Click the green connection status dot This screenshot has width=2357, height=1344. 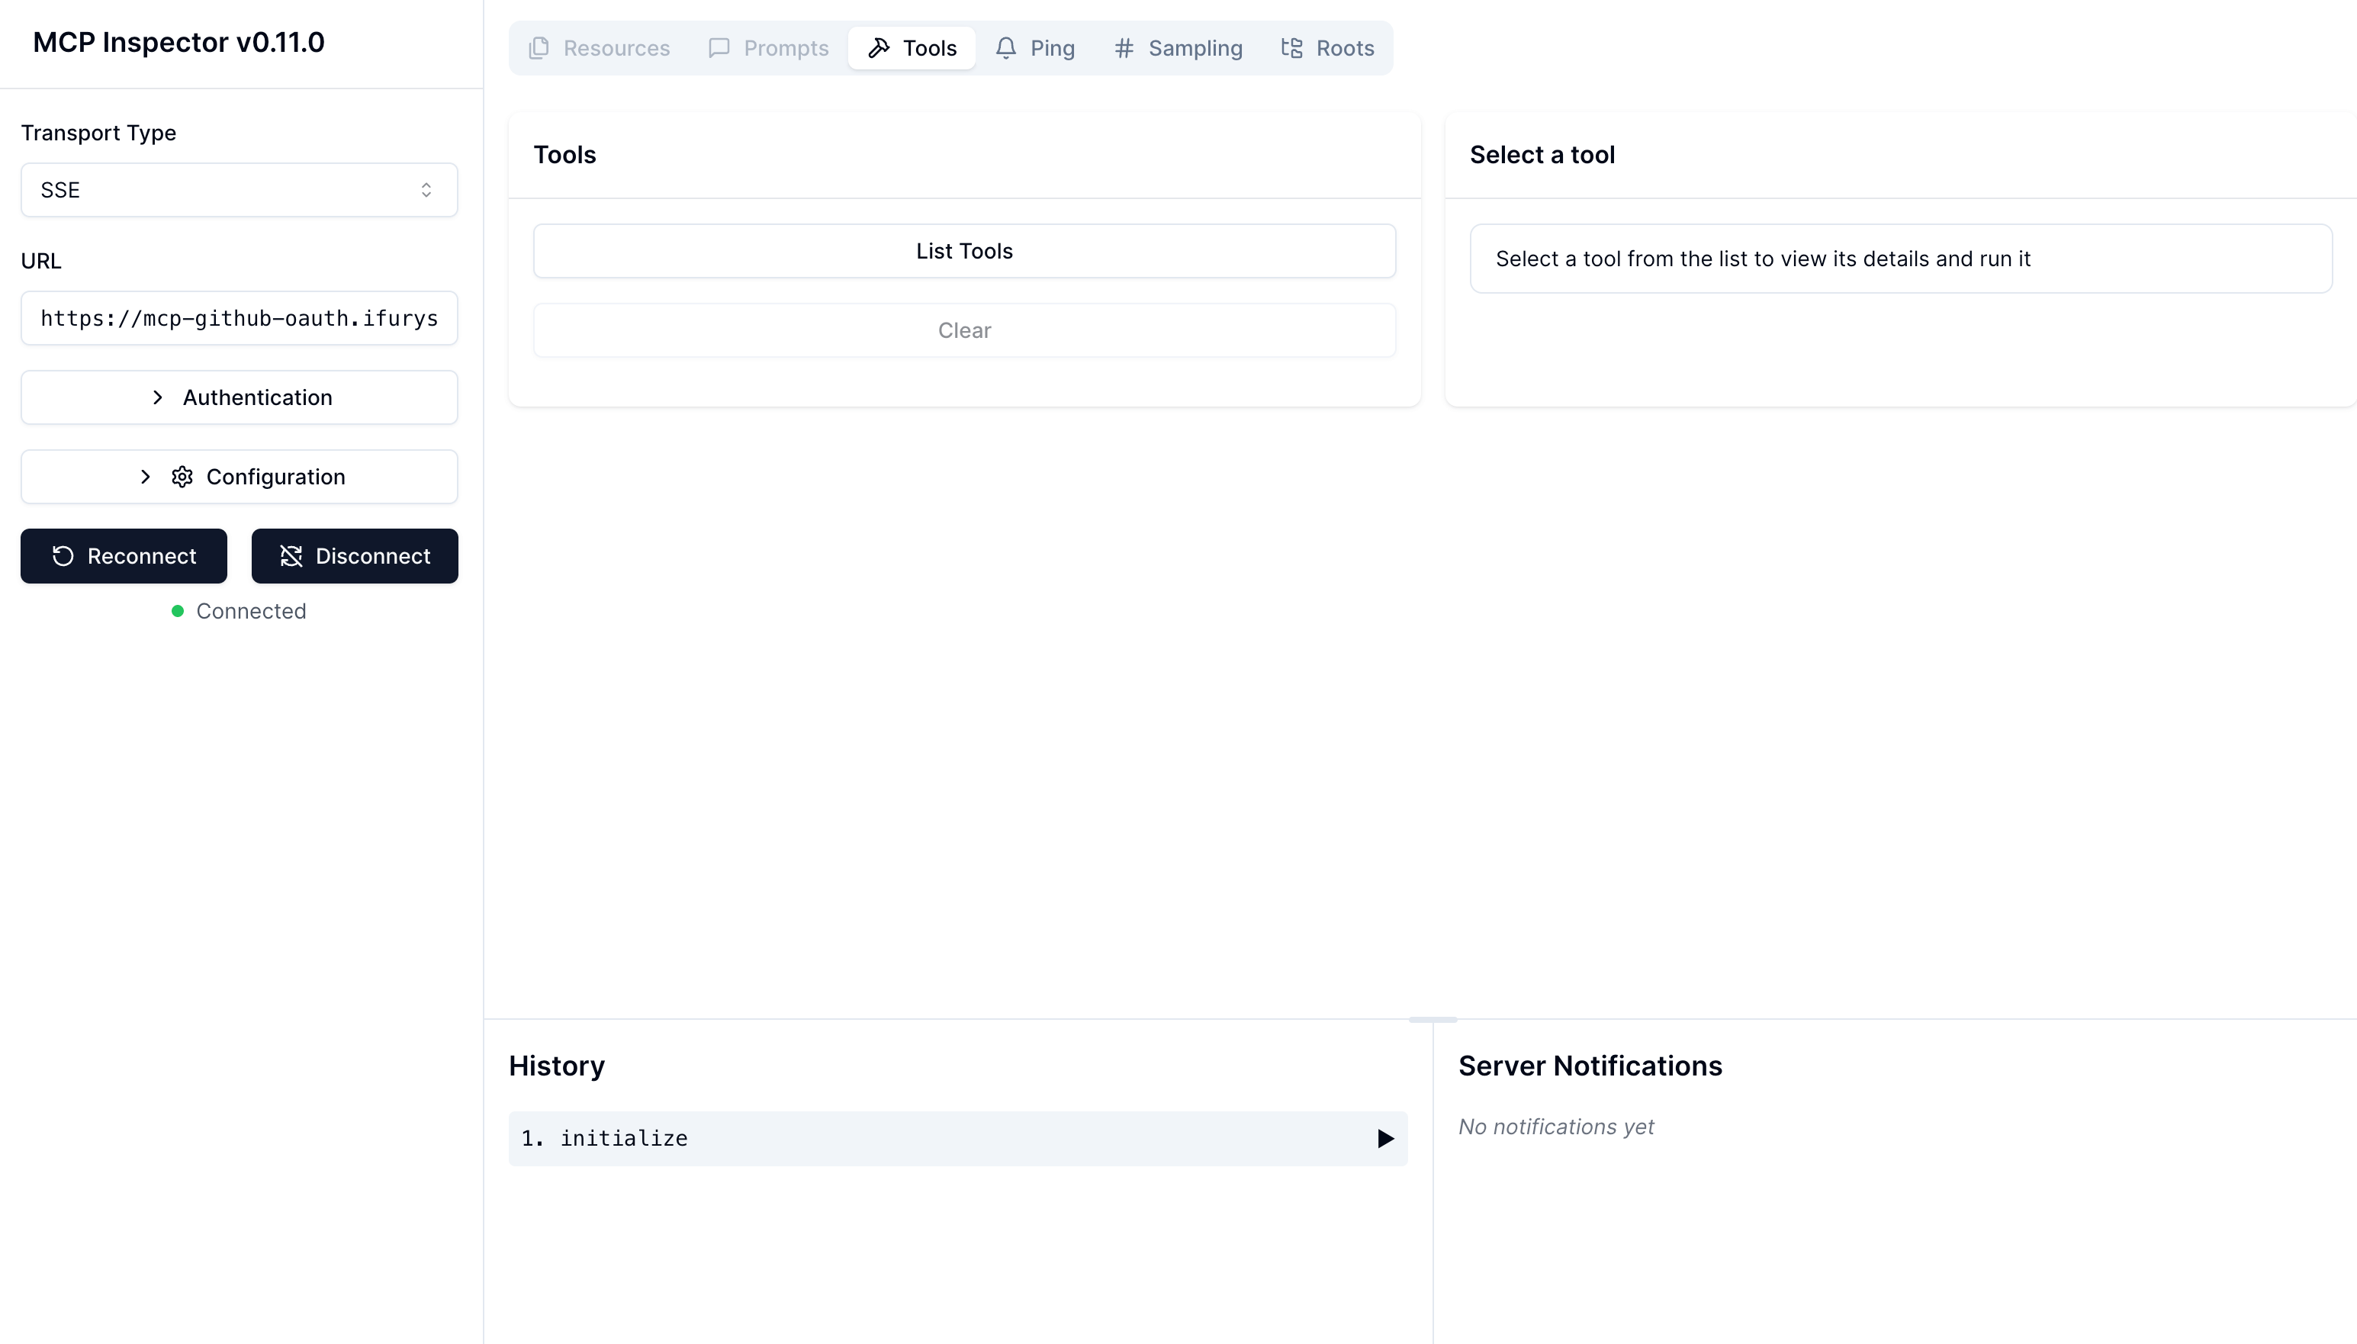pos(177,611)
